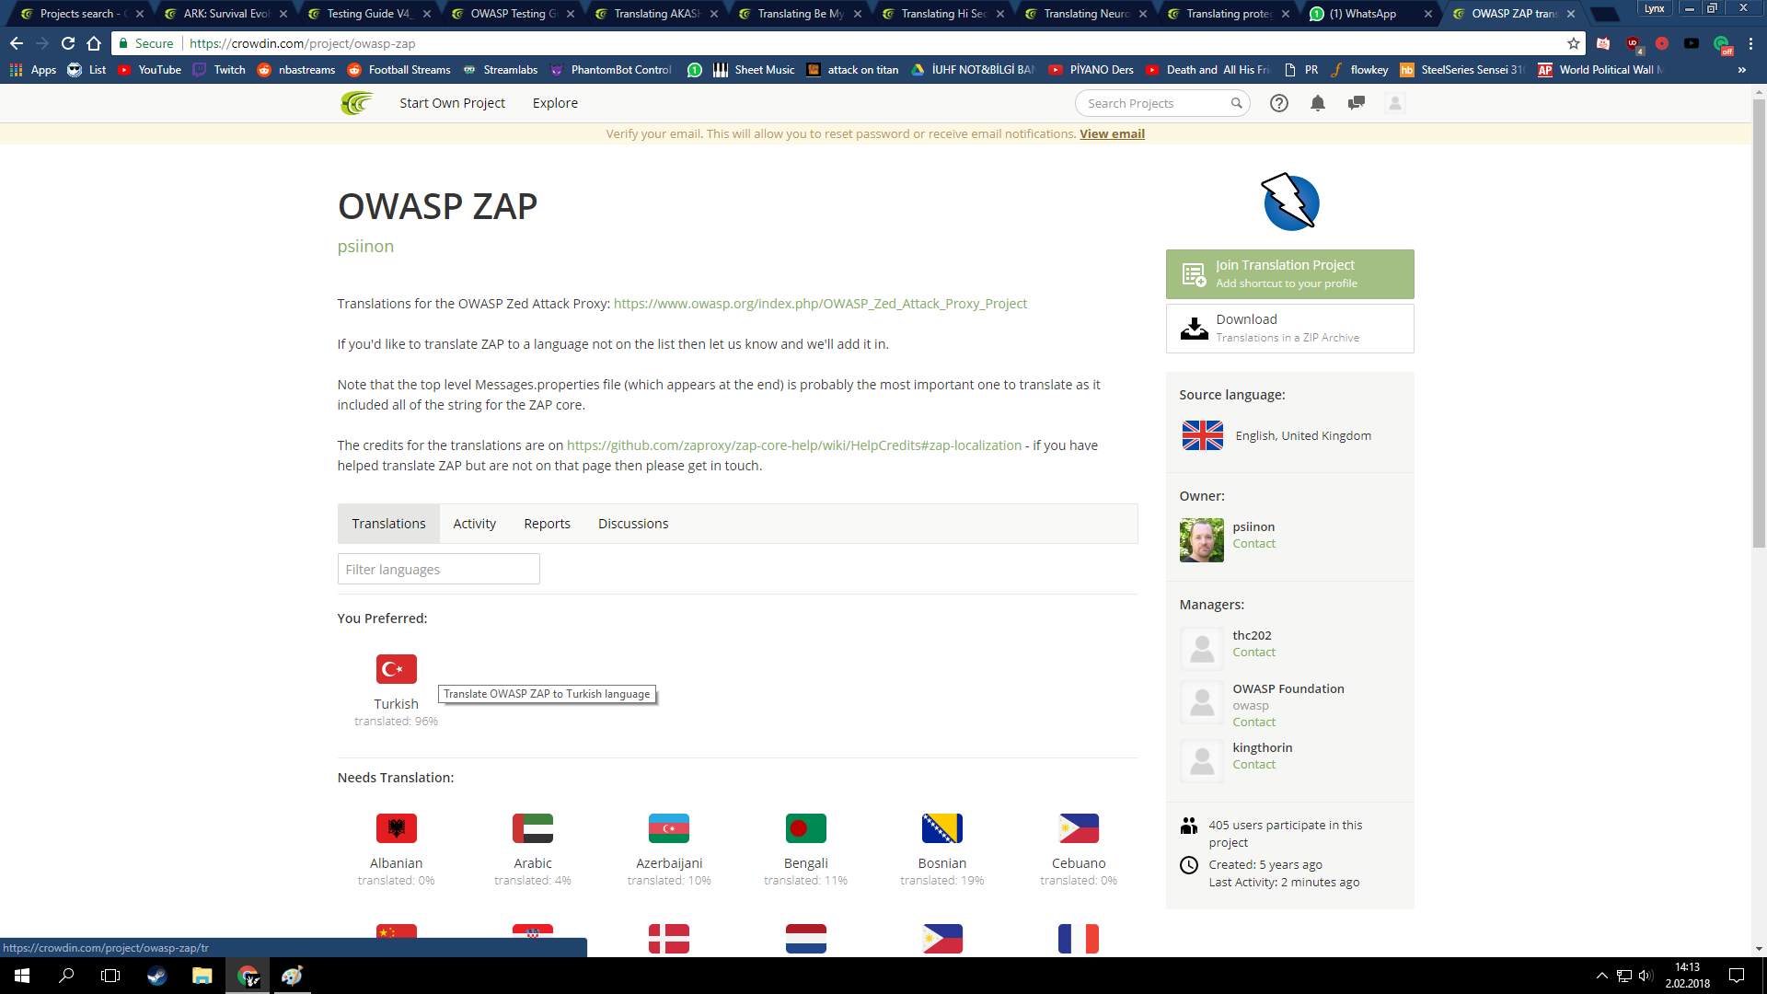Screen dimensions: 1767x994
Task: Select the Azerbaijani flag
Action: click(x=669, y=828)
